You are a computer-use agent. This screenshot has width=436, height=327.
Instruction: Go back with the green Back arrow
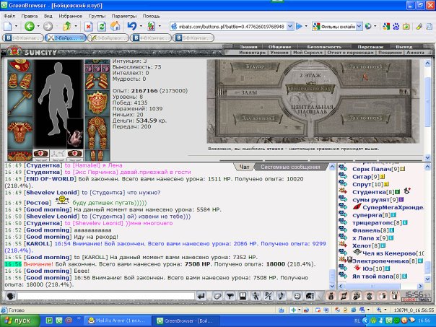coord(29,27)
